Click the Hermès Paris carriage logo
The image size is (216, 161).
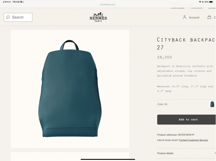point(98,17)
